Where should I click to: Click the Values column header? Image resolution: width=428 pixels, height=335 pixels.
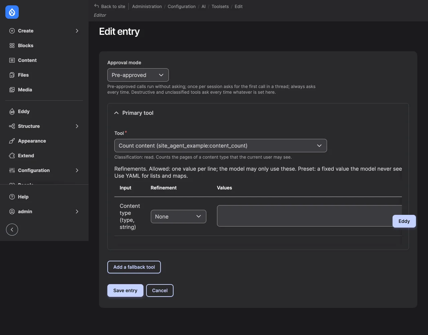224,188
